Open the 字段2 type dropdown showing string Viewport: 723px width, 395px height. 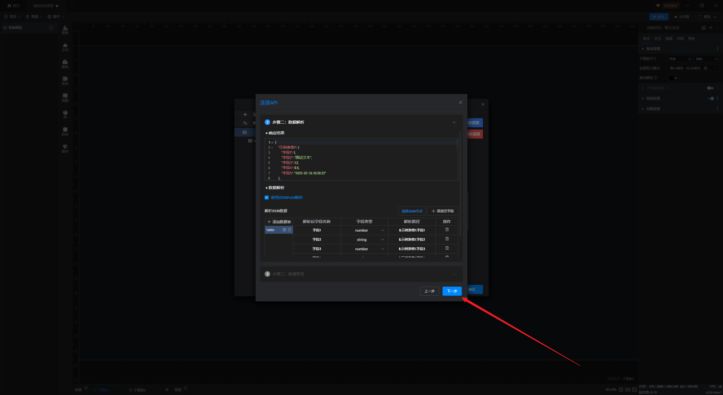pyautogui.click(x=364, y=240)
